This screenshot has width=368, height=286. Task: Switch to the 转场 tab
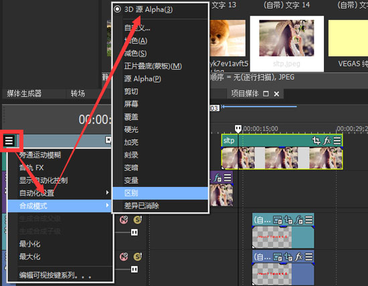(x=78, y=94)
